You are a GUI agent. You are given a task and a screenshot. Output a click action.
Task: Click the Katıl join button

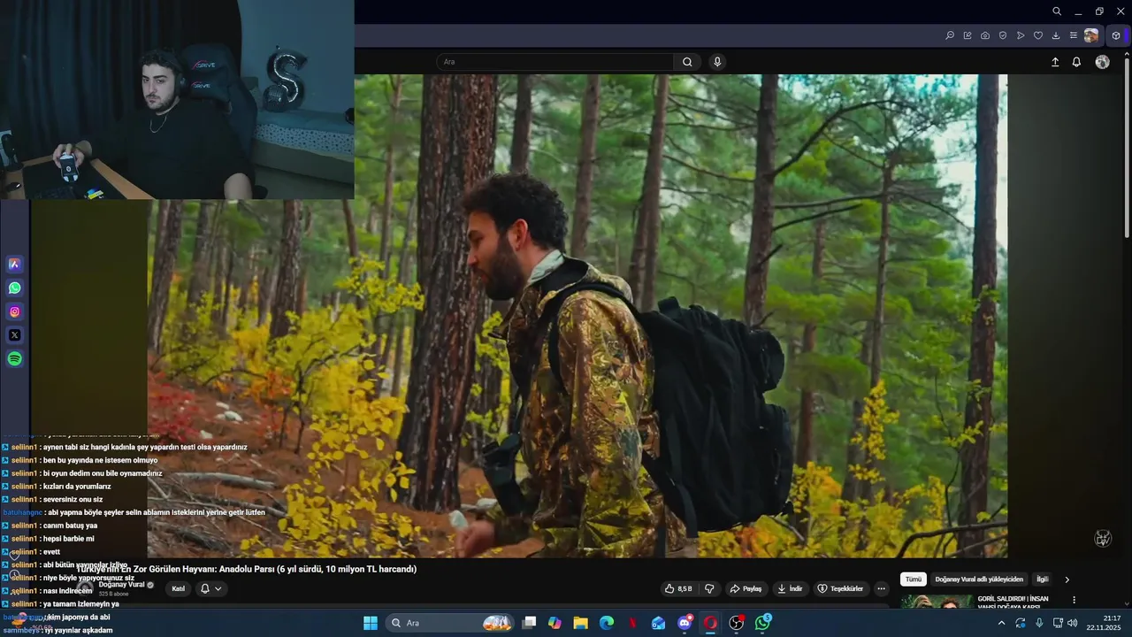[x=179, y=588]
